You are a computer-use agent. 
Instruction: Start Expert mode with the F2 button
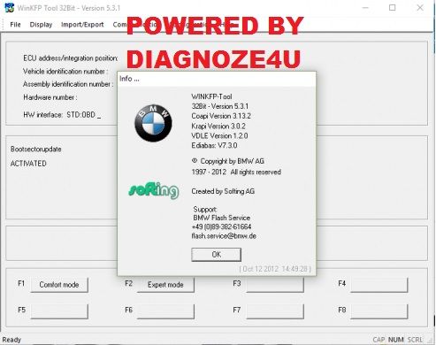click(165, 285)
